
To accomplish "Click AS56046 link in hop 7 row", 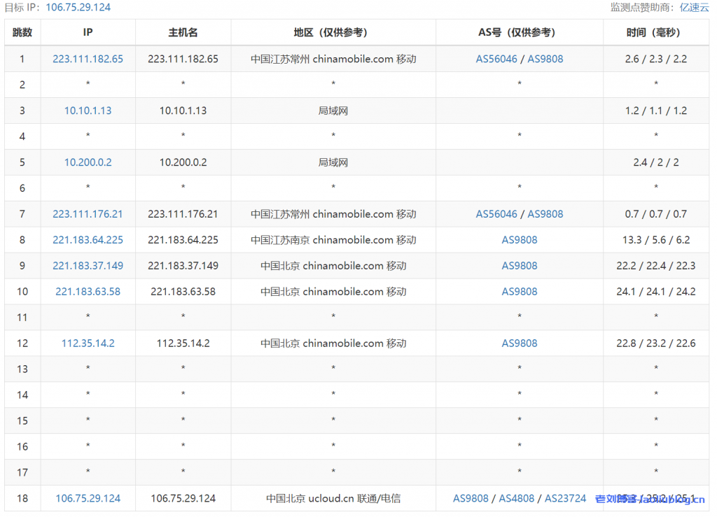I will [496, 214].
